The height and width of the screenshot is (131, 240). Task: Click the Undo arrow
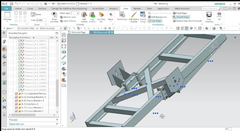[17, 4]
